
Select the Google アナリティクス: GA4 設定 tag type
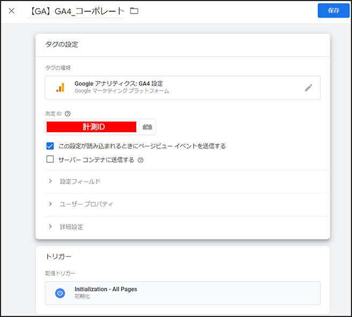tap(183, 88)
